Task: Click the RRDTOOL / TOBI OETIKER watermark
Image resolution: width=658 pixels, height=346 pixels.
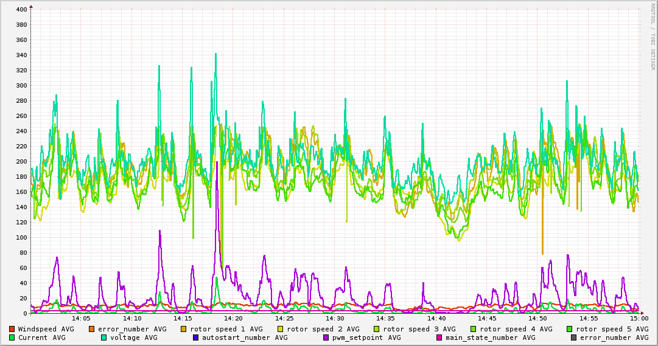Action: (653, 36)
